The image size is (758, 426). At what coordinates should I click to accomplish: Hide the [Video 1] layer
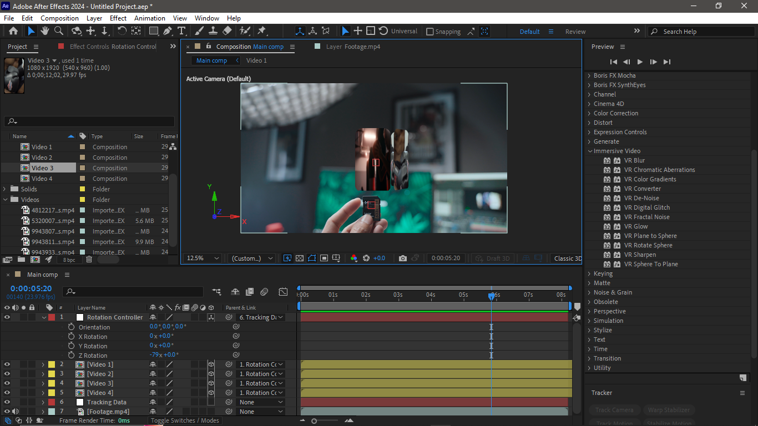(x=7, y=364)
